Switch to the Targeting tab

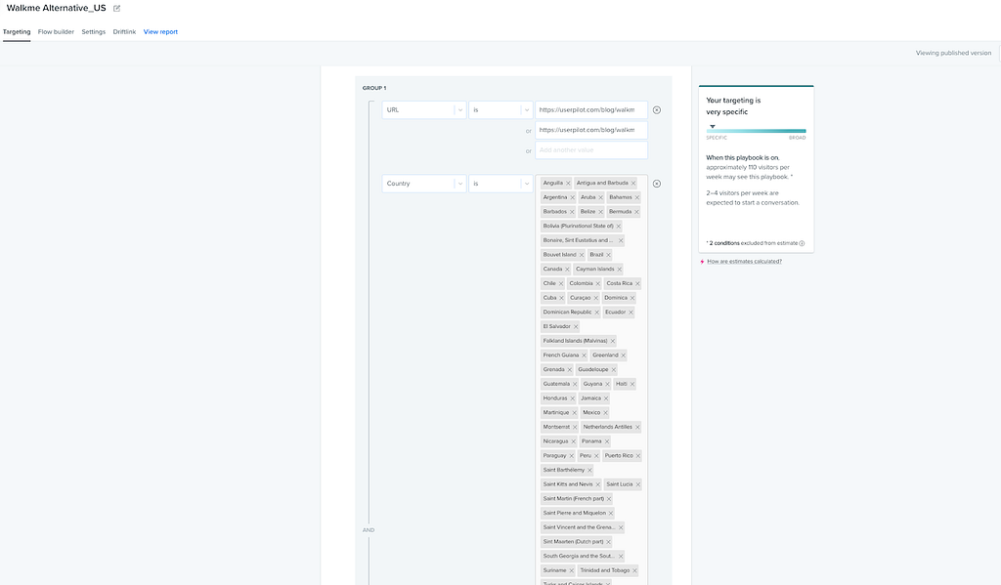[17, 32]
